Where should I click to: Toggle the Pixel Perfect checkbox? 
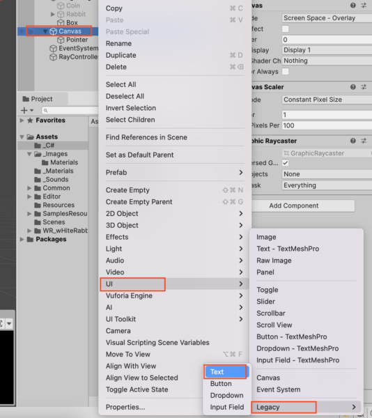285,29
